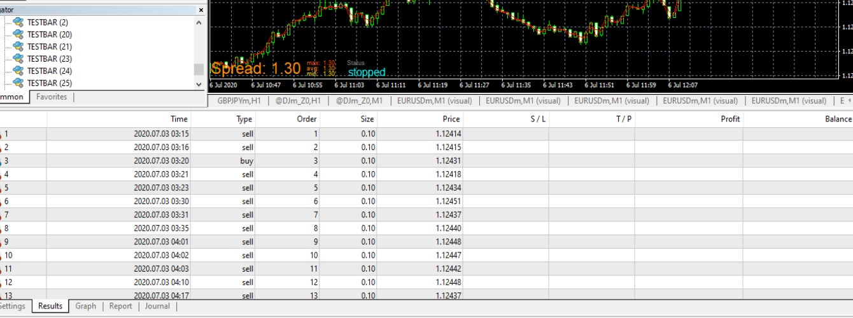
Task: Click the chart tabs scroll arrow
Action: (x=849, y=100)
